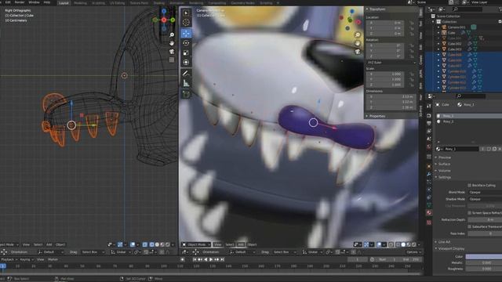Viewport: 502px width, 282px height.
Task: Open Object Mode dropdown in camera viewport
Action: (197, 244)
